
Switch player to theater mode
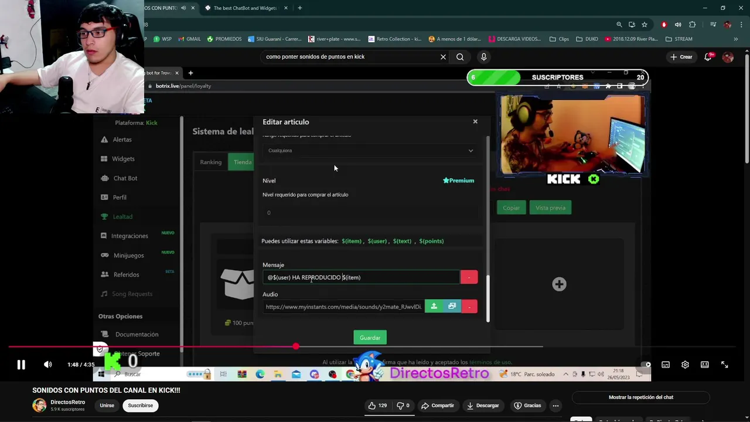pos(705,365)
